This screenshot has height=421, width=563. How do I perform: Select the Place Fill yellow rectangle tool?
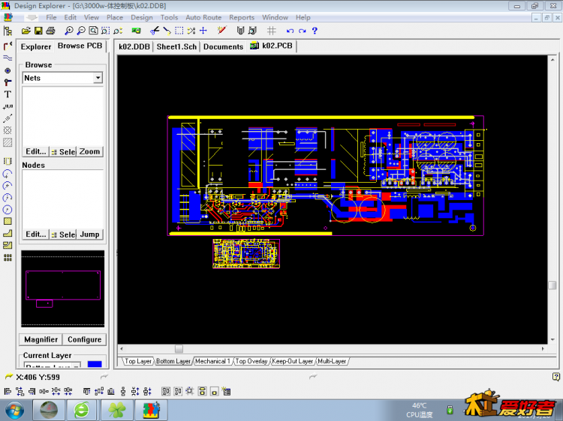[x=8, y=221]
